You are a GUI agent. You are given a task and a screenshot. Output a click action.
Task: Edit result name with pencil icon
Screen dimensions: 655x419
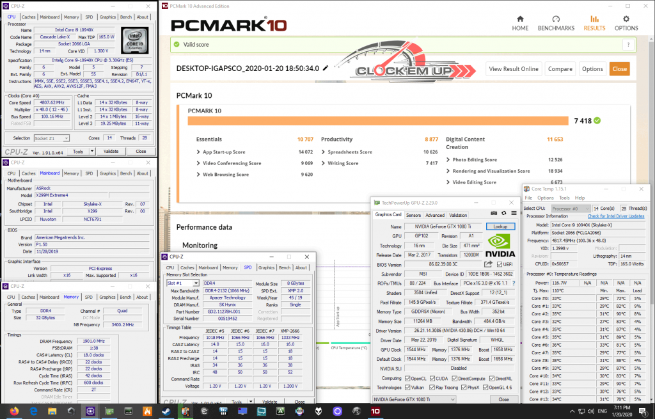point(326,68)
